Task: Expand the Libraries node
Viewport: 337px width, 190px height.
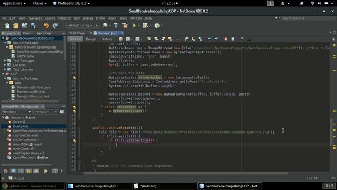Action: (x=5, y=65)
